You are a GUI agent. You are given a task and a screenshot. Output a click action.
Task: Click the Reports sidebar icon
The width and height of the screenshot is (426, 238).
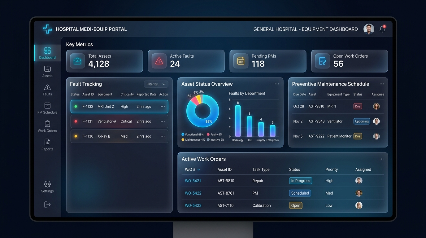pyautogui.click(x=47, y=142)
